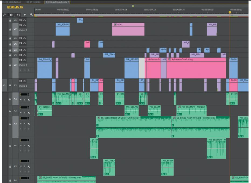The height and width of the screenshot is (183, 251).
Task: Toggle sync lock on track V8
Action: 21,20
